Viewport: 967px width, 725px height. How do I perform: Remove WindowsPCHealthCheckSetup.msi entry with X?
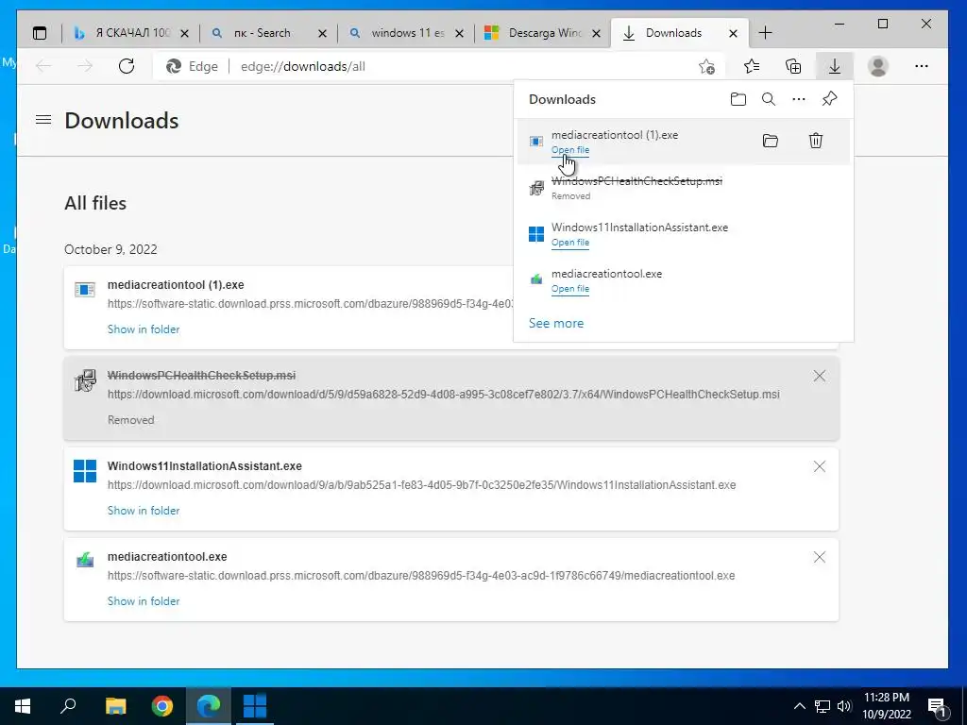pyautogui.click(x=819, y=376)
